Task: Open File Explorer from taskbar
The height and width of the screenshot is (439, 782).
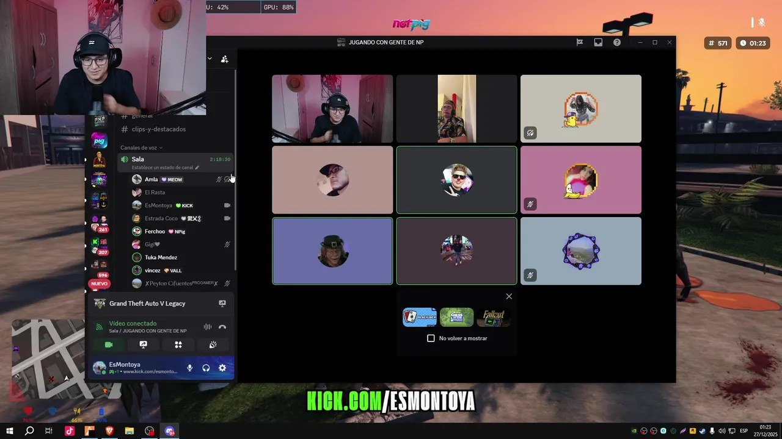Action: coord(130,431)
